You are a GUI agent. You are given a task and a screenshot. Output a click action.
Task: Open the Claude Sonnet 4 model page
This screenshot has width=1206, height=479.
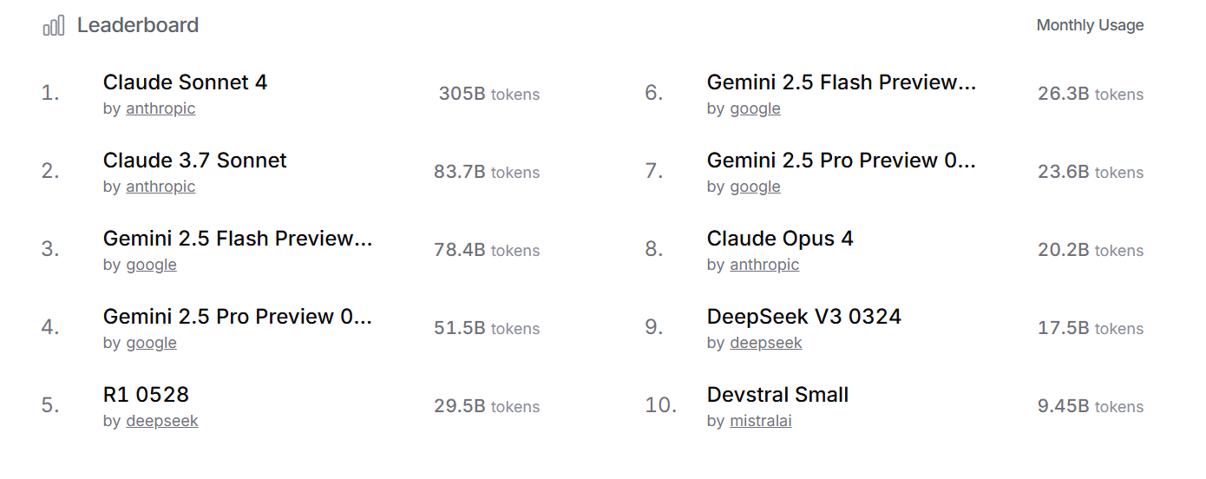[186, 82]
